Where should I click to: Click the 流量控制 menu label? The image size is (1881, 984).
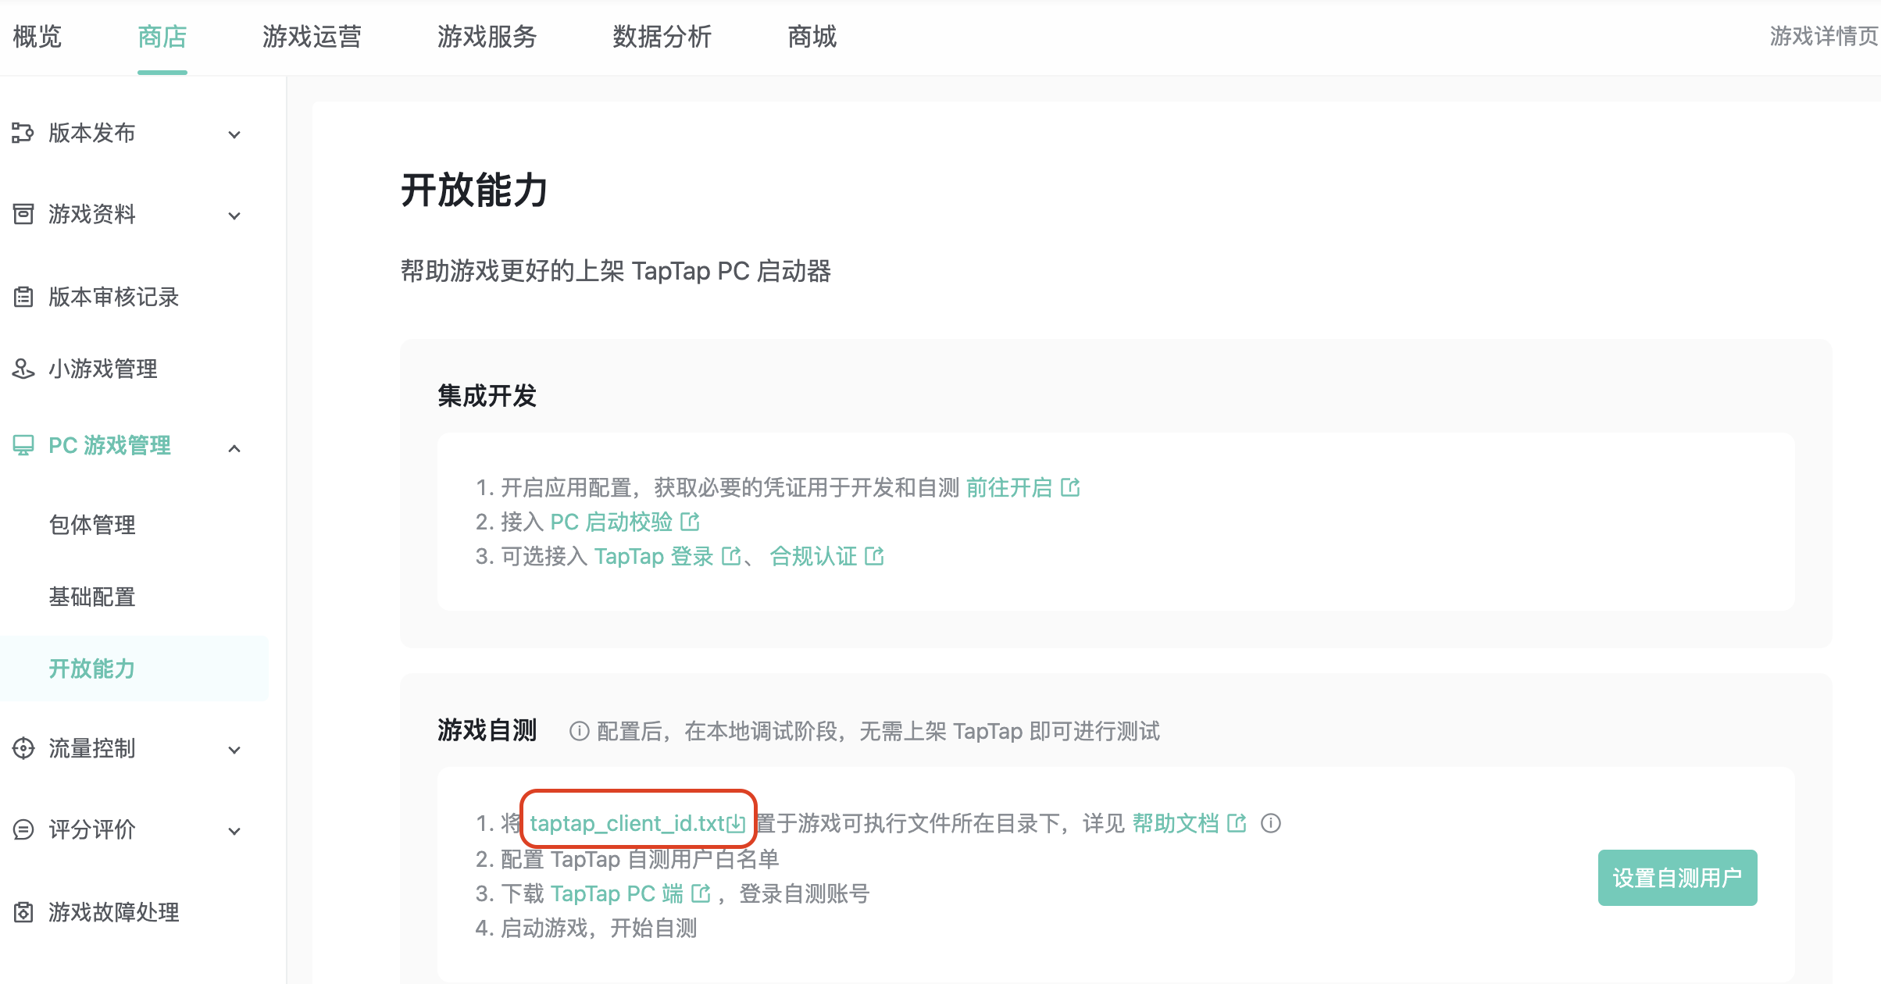[x=92, y=748]
